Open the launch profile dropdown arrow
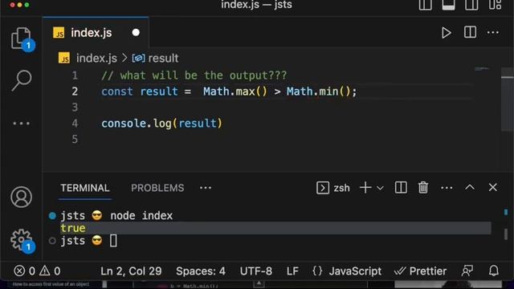 (380, 189)
